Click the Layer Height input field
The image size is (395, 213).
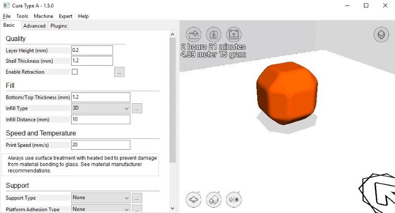(92, 50)
